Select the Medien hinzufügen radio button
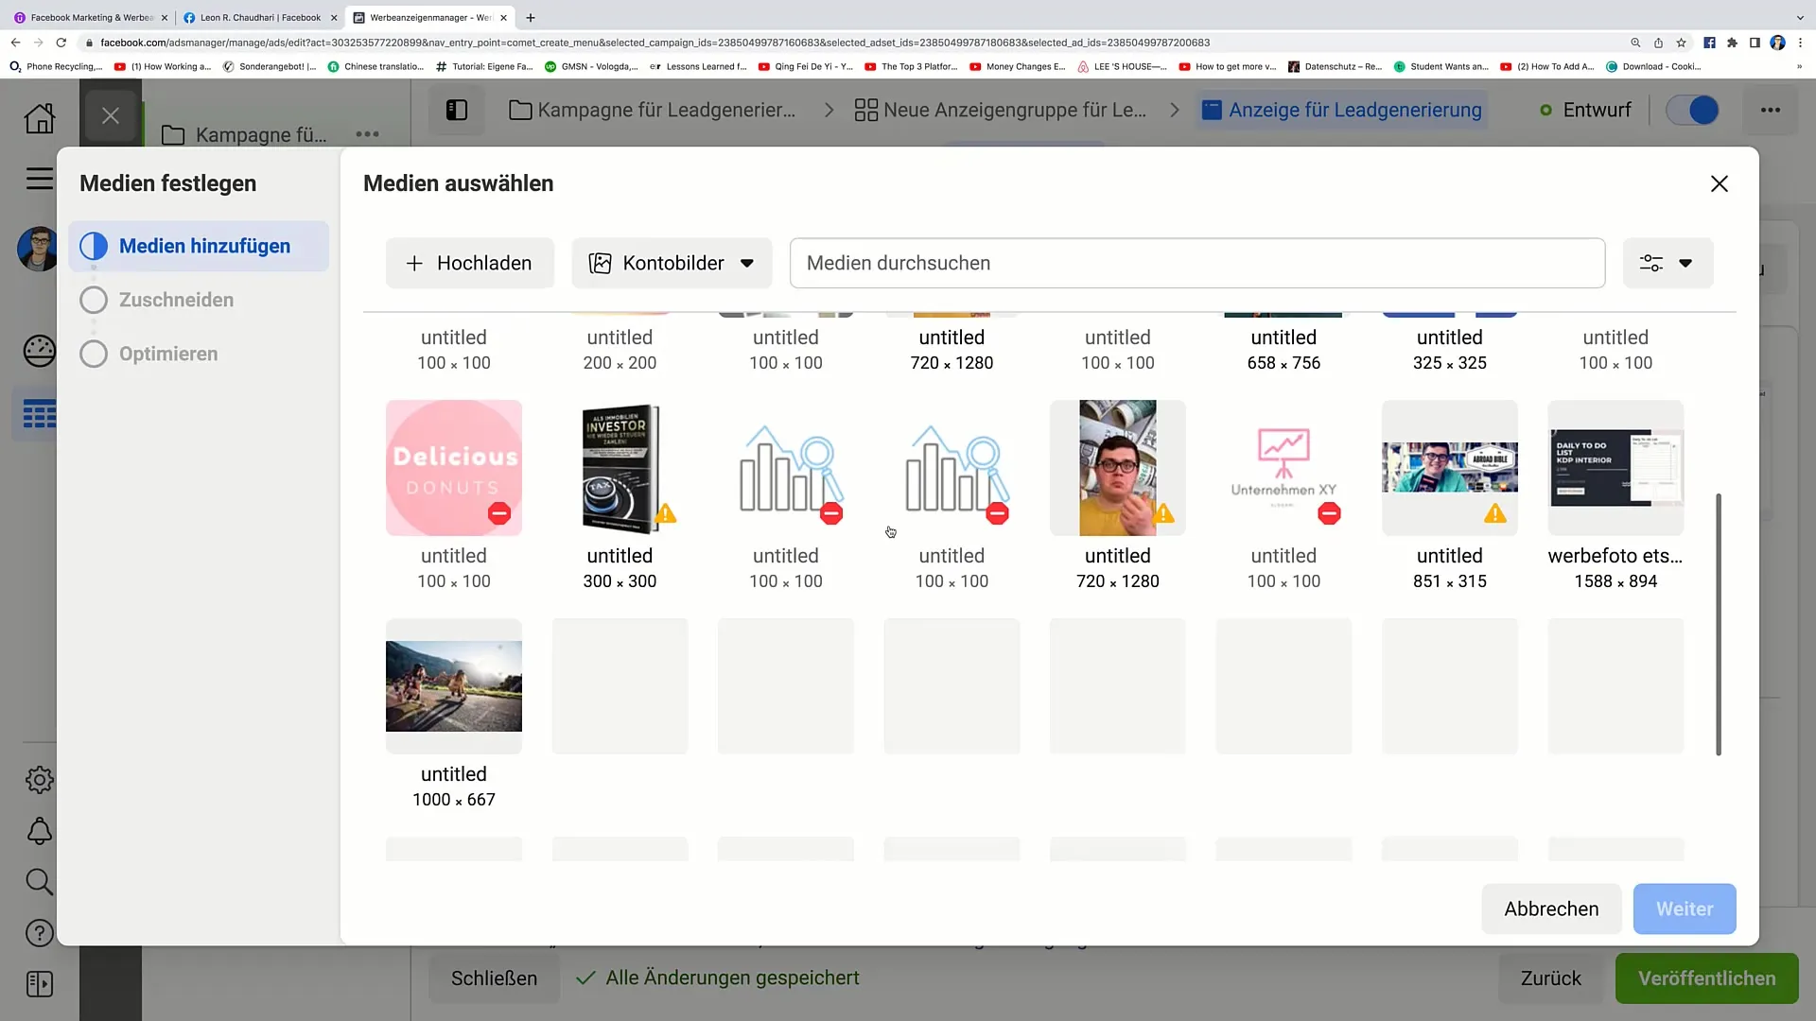Viewport: 1816px width, 1021px height. 95,246
